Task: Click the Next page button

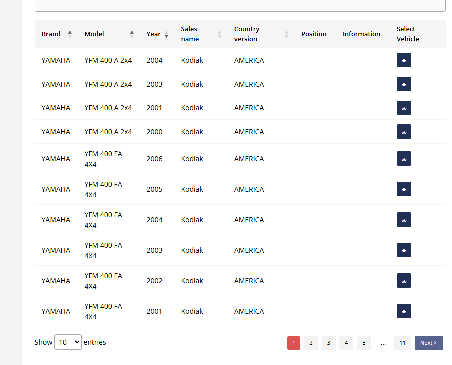Action: [429, 343]
